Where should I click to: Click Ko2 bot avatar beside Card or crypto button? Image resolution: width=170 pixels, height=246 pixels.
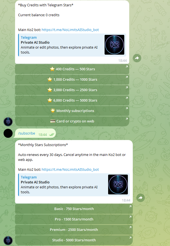pos(8,122)
